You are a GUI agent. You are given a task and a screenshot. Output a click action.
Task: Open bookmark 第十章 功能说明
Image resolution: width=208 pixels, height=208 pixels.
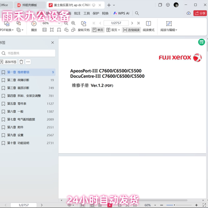28,143
